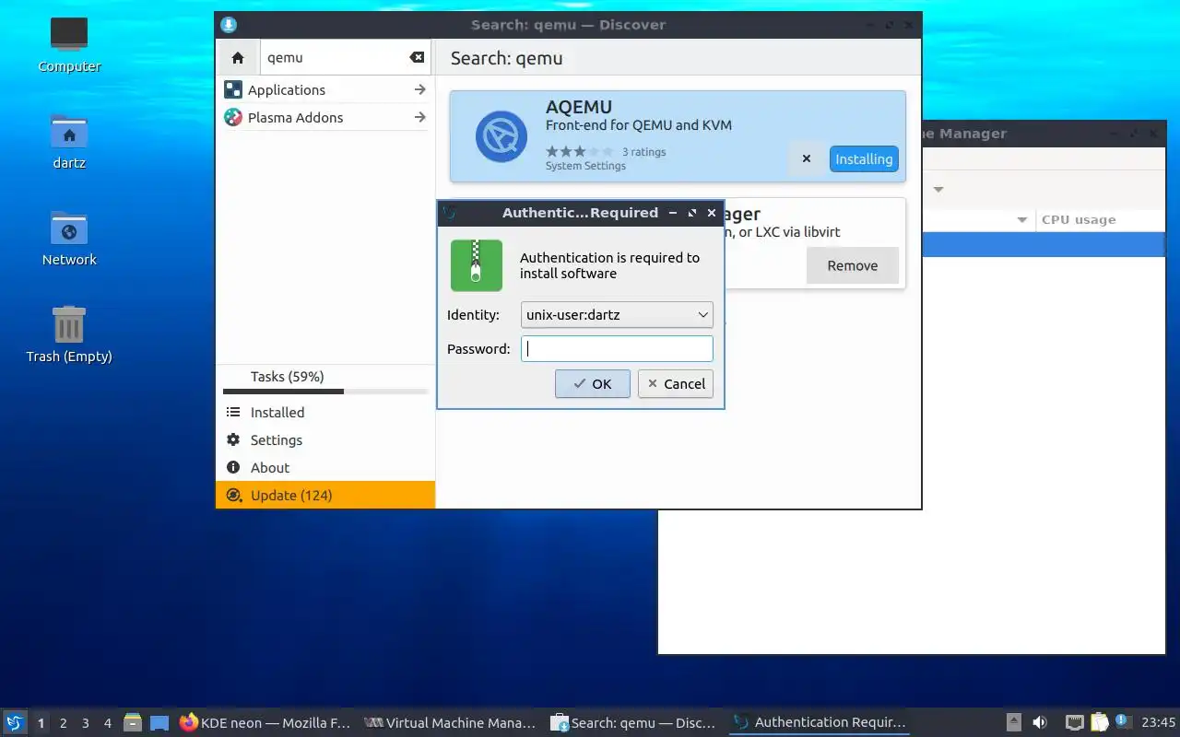
Task: Expand hidden tray items arrow
Action: pyautogui.click(x=1013, y=723)
